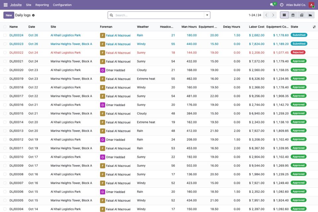Tick checkbox for DL/00024
Screen dimensions: 318x212
coord(5,35)
